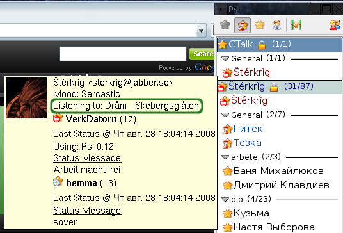Click the grey offline star toolbar icon
The height and width of the screenshot is (233, 343).
[x=225, y=25]
